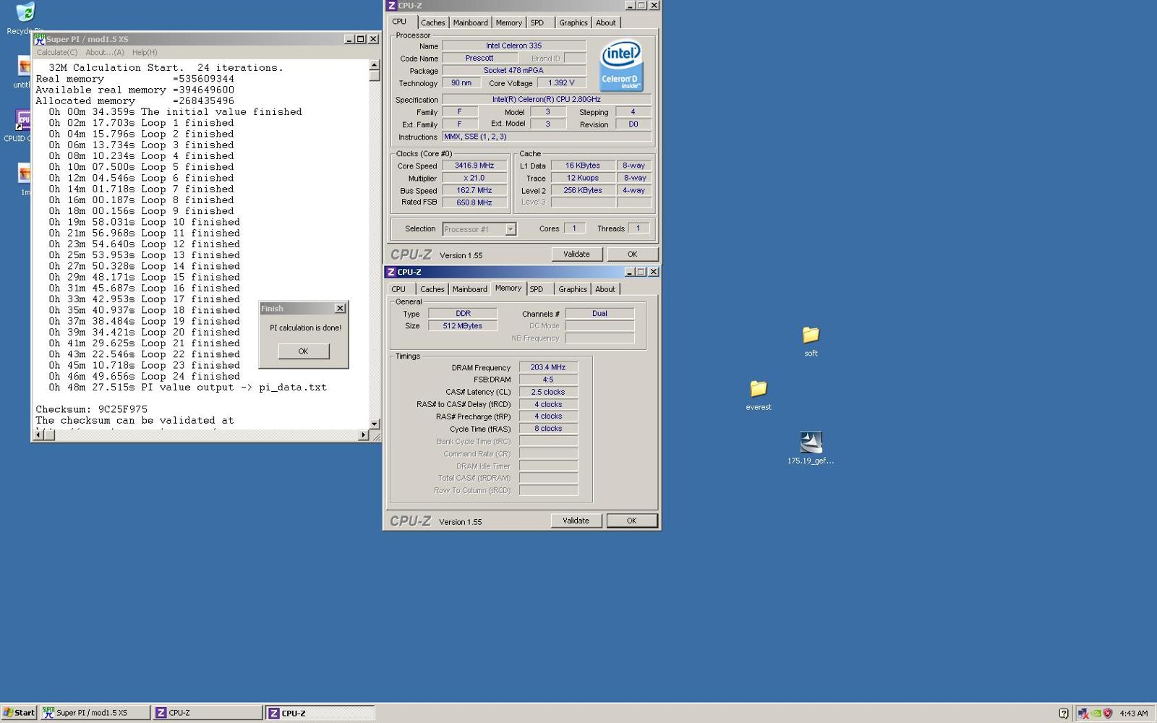Select CPU tab in lower CPU-Z
Screen dimensions: 1157x723
[x=398, y=289]
